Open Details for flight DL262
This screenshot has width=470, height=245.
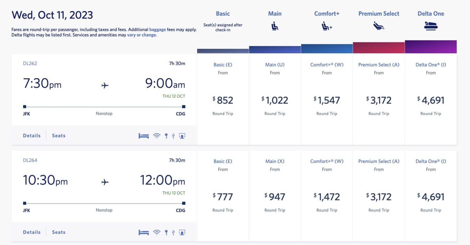(31, 135)
